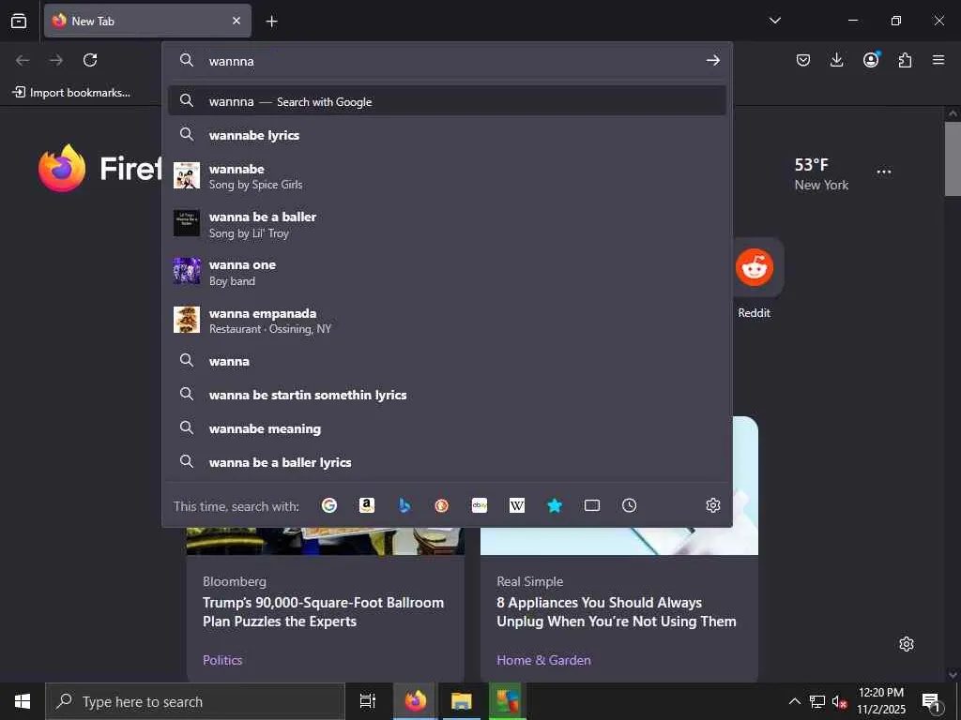The height and width of the screenshot is (720, 961).
Task: Choose 'wannabe meaning' suggestion
Action: [x=447, y=428]
